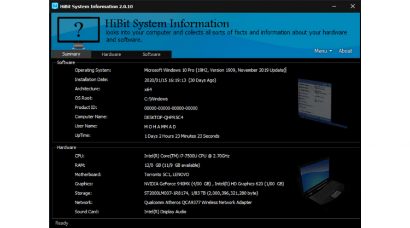The height and width of the screenshot is (228, 410).
Task: Click the Ready status bar text
Action: click(x=62, y=223)
